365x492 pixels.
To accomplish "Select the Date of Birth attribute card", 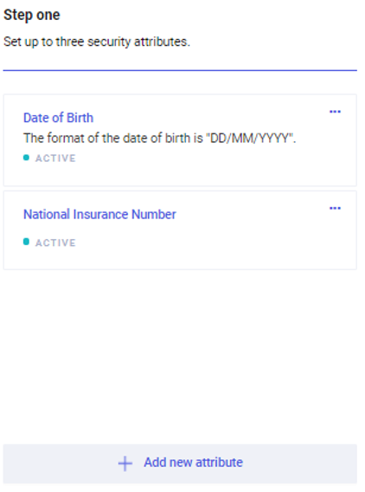I will point(180,140).
